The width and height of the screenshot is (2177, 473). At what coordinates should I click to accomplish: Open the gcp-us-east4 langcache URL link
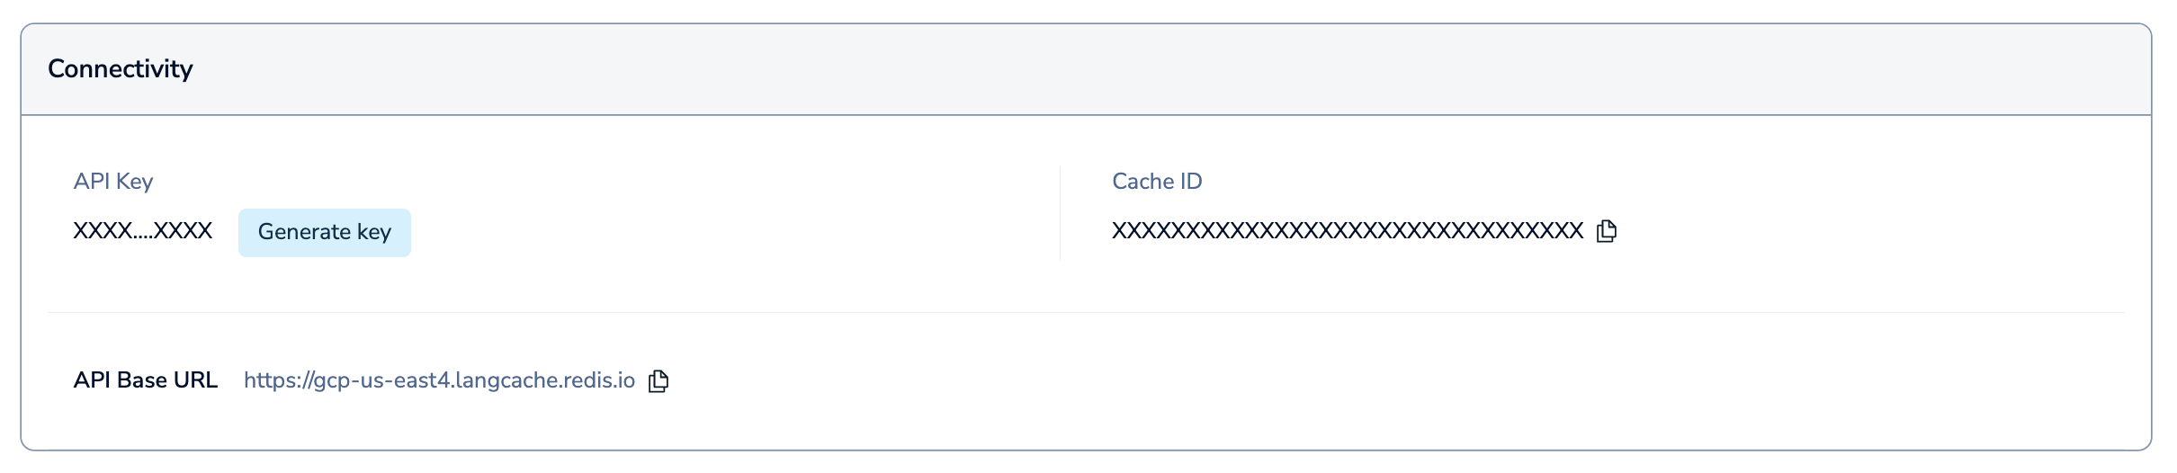click(x=439, y=380)
